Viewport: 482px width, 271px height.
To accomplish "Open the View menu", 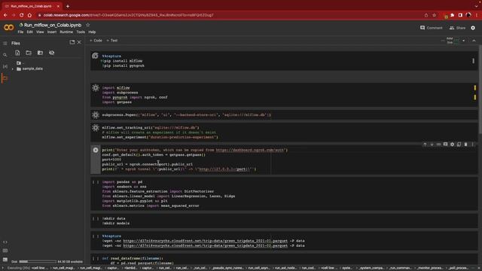I will click(40, 32).
